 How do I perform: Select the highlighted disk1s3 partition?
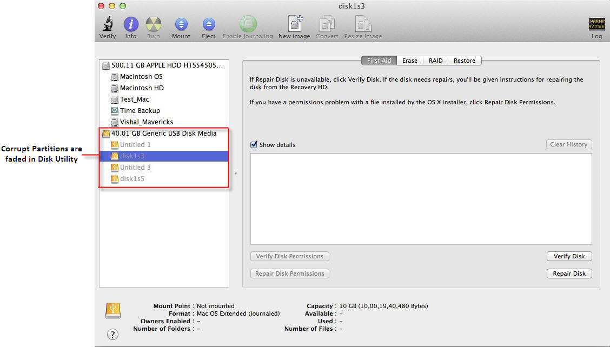tap(164, 156)
